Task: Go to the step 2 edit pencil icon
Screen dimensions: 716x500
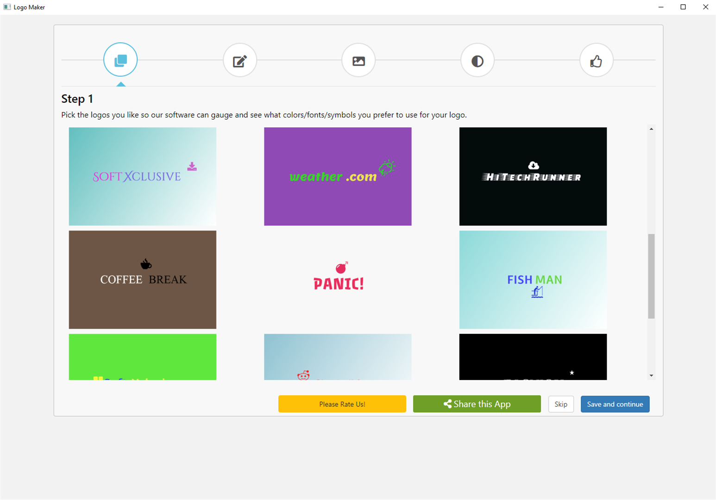Action: click(x=240, y=61)
